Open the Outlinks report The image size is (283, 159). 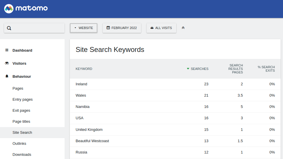19,143
